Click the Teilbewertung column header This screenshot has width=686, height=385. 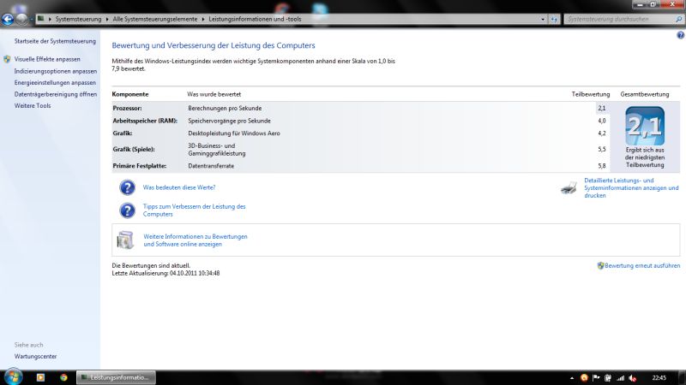pos(591,94)
